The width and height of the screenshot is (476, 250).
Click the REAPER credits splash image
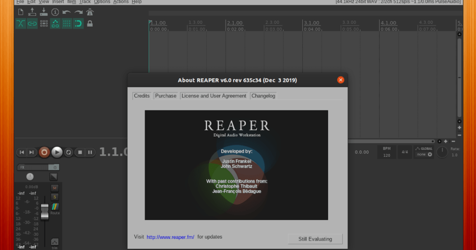(236, 165)
